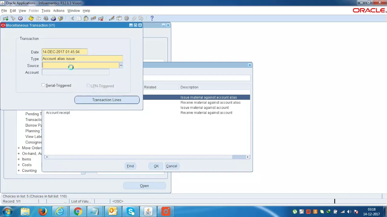Click the Delete record icon with red X
Viewport: 387px width, 217px height.
tap(101, 18)
